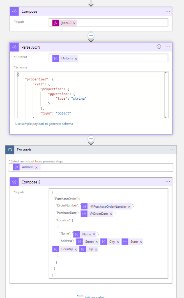Viewport: 184px width, 298px height.
Task: Remove the @PurchaseOrderNumber token
Action: [129, 207]
